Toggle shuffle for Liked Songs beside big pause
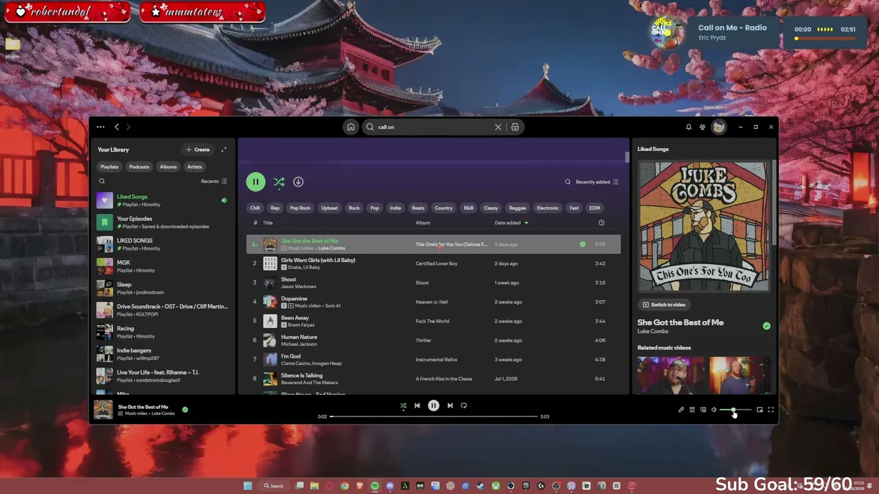This screenshot has width=879, height=494. (279, 182)
